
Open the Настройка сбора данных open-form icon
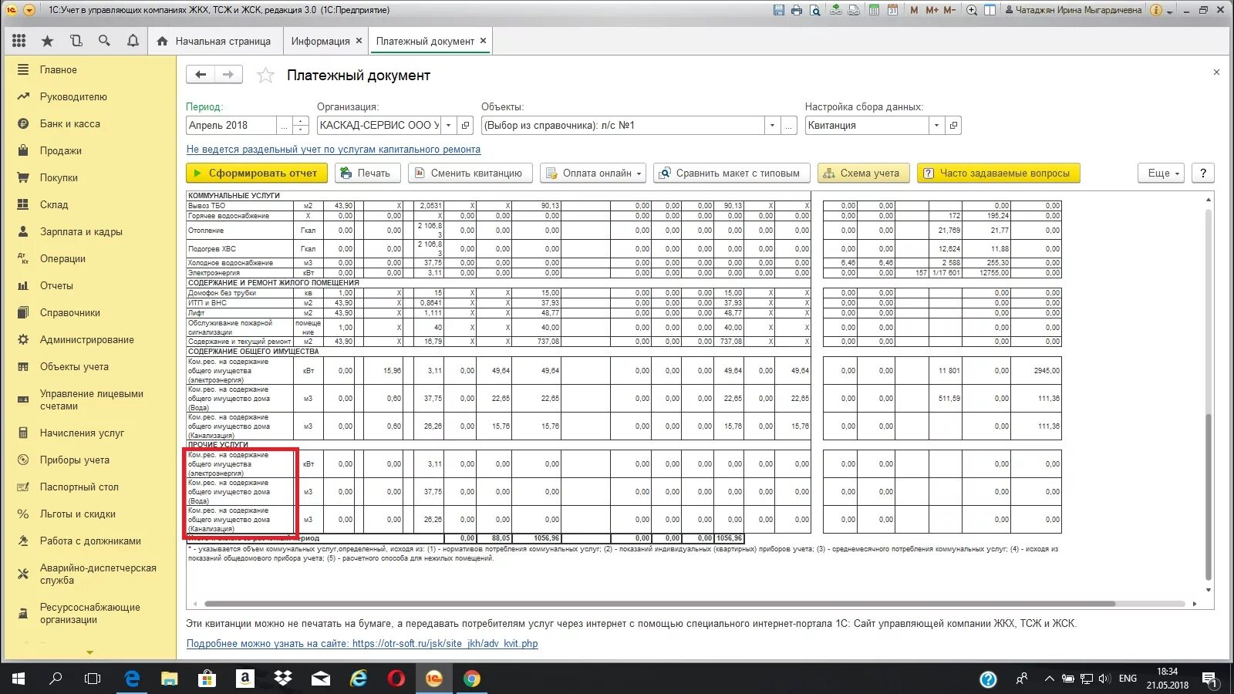953,125
